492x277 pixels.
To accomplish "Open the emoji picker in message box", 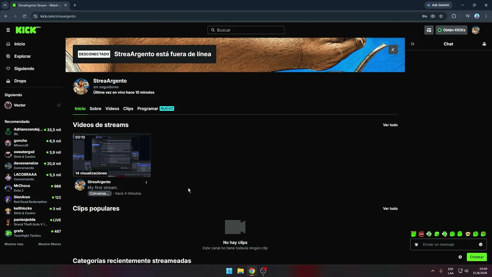I will pos(480,244).
